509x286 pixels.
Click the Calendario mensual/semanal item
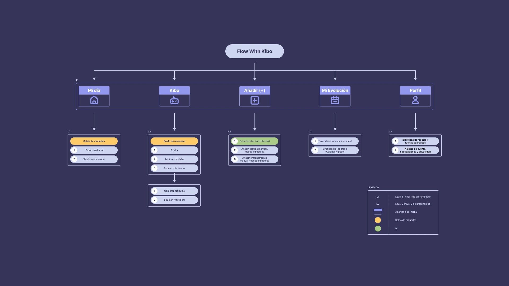(335, 141)
